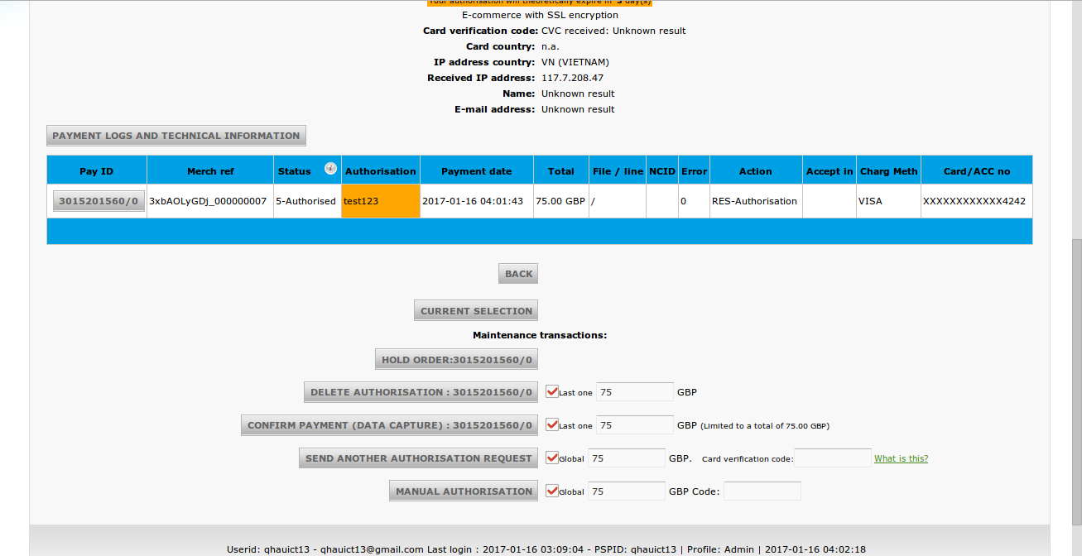Viewport: 1082px width, 556px height.
Task: Uncheck Global checkbox for Send Another Authorisation
Action: pos(552,458)
